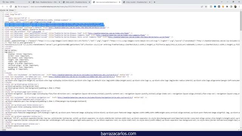
Task: Go forward in browser history
Action: [7, 7]
